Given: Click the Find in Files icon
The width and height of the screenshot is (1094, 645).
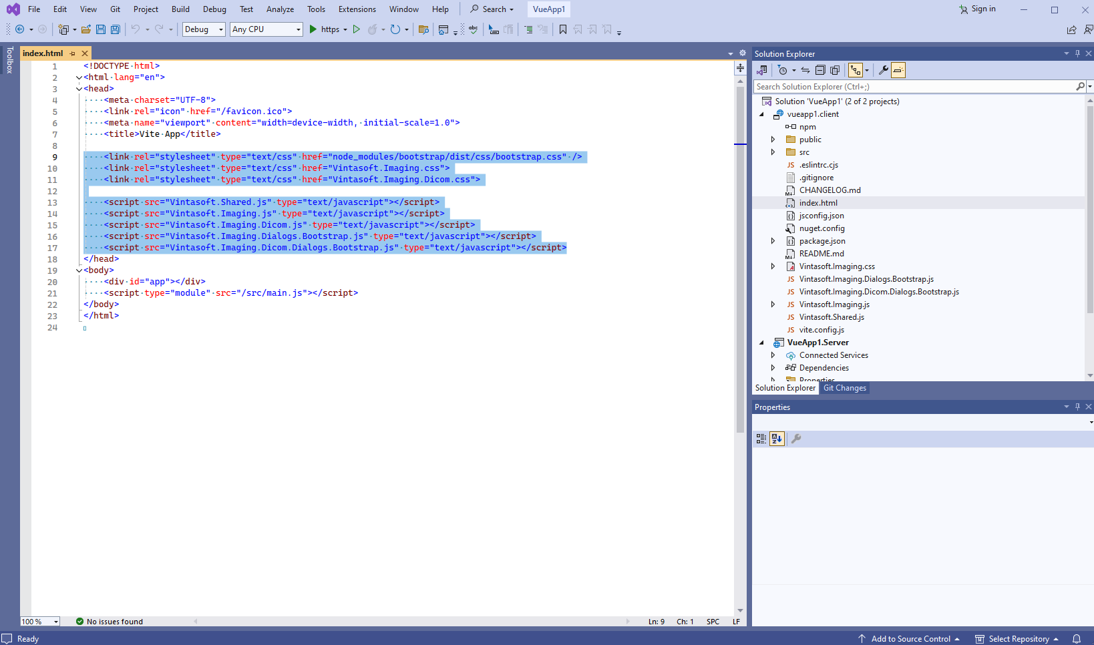Looking at the screenshot, I should click(x=423, y=29).
